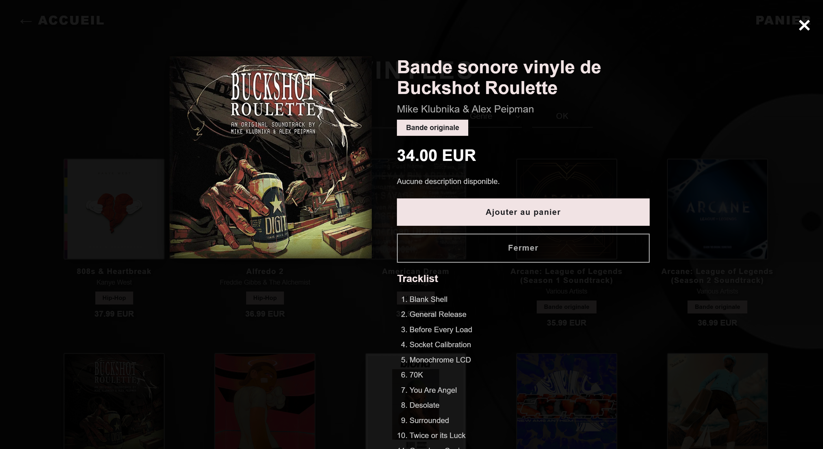Click the Fermer button

(523, 248)
